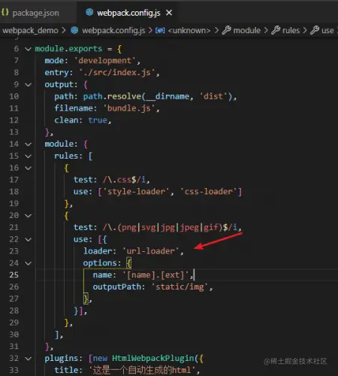Collapse the plugins array at line 32
This screenshot has height=376, width=338.
(x=29, y=359)
